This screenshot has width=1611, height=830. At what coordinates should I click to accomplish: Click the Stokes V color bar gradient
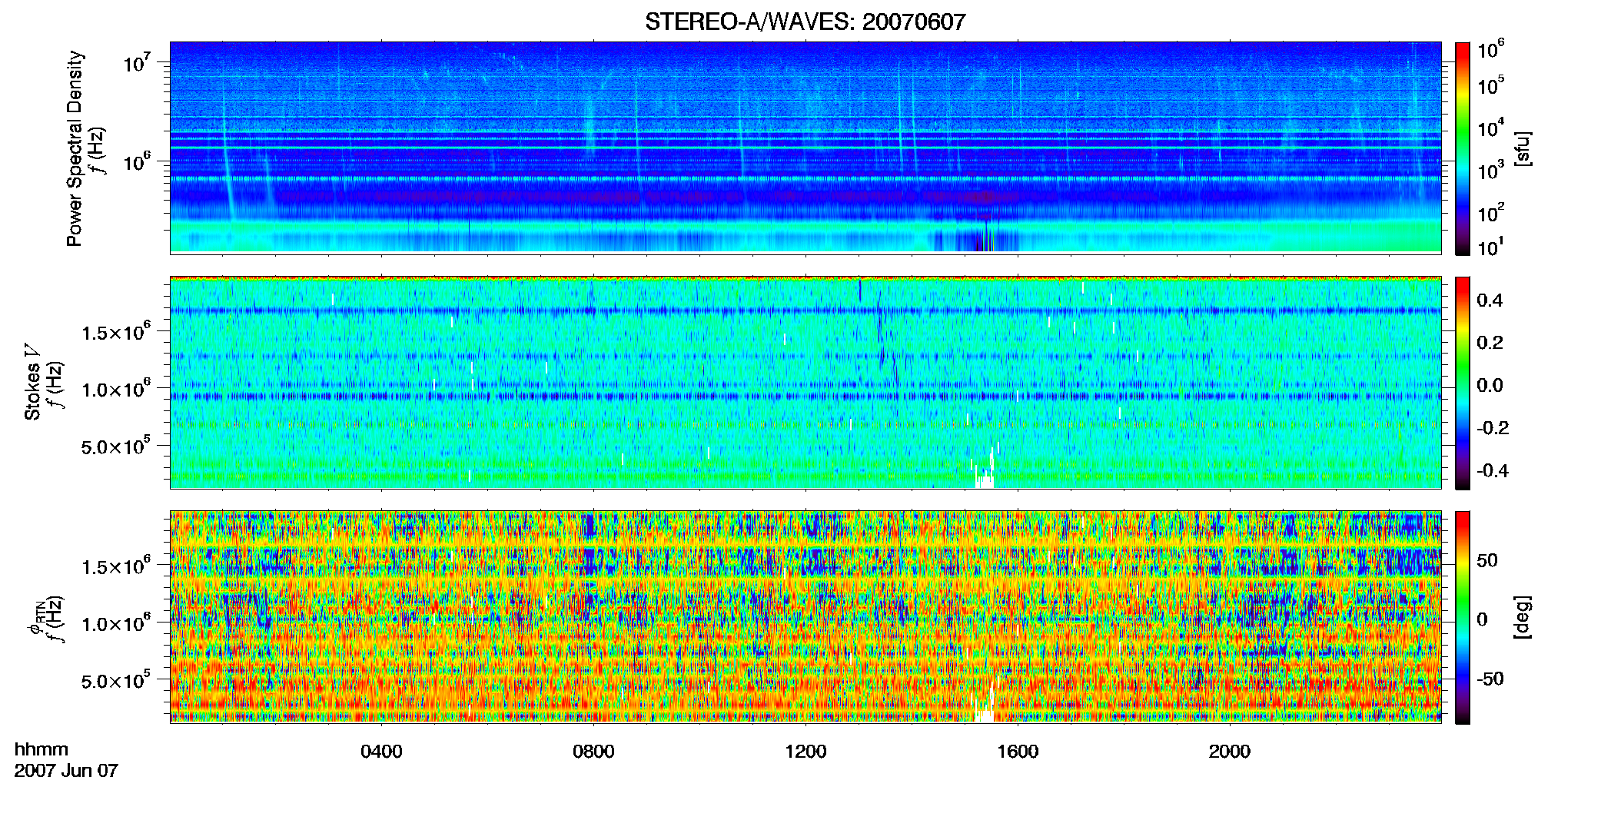click(x=1463, y=383)
